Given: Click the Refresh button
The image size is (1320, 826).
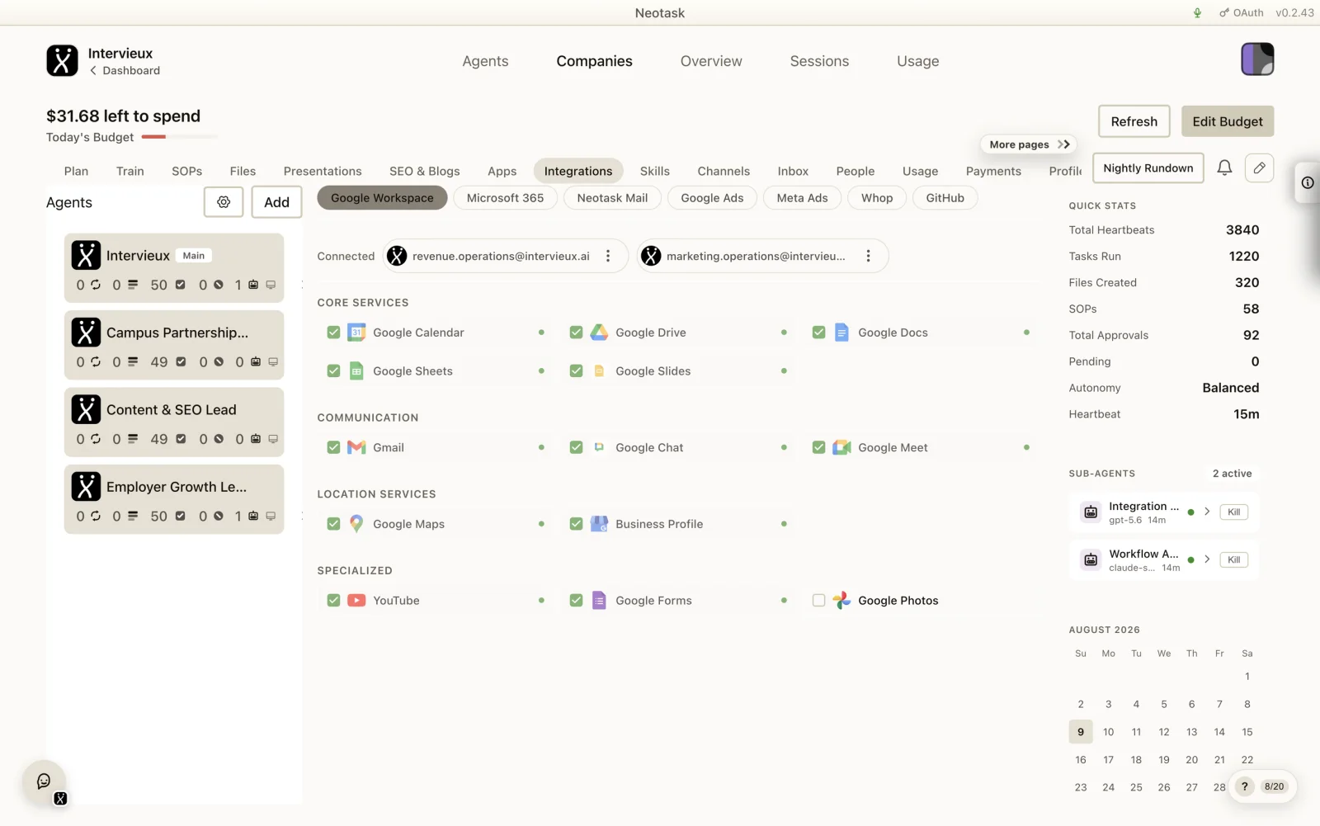Looking at the screenshot, I should coord(1134,121).
